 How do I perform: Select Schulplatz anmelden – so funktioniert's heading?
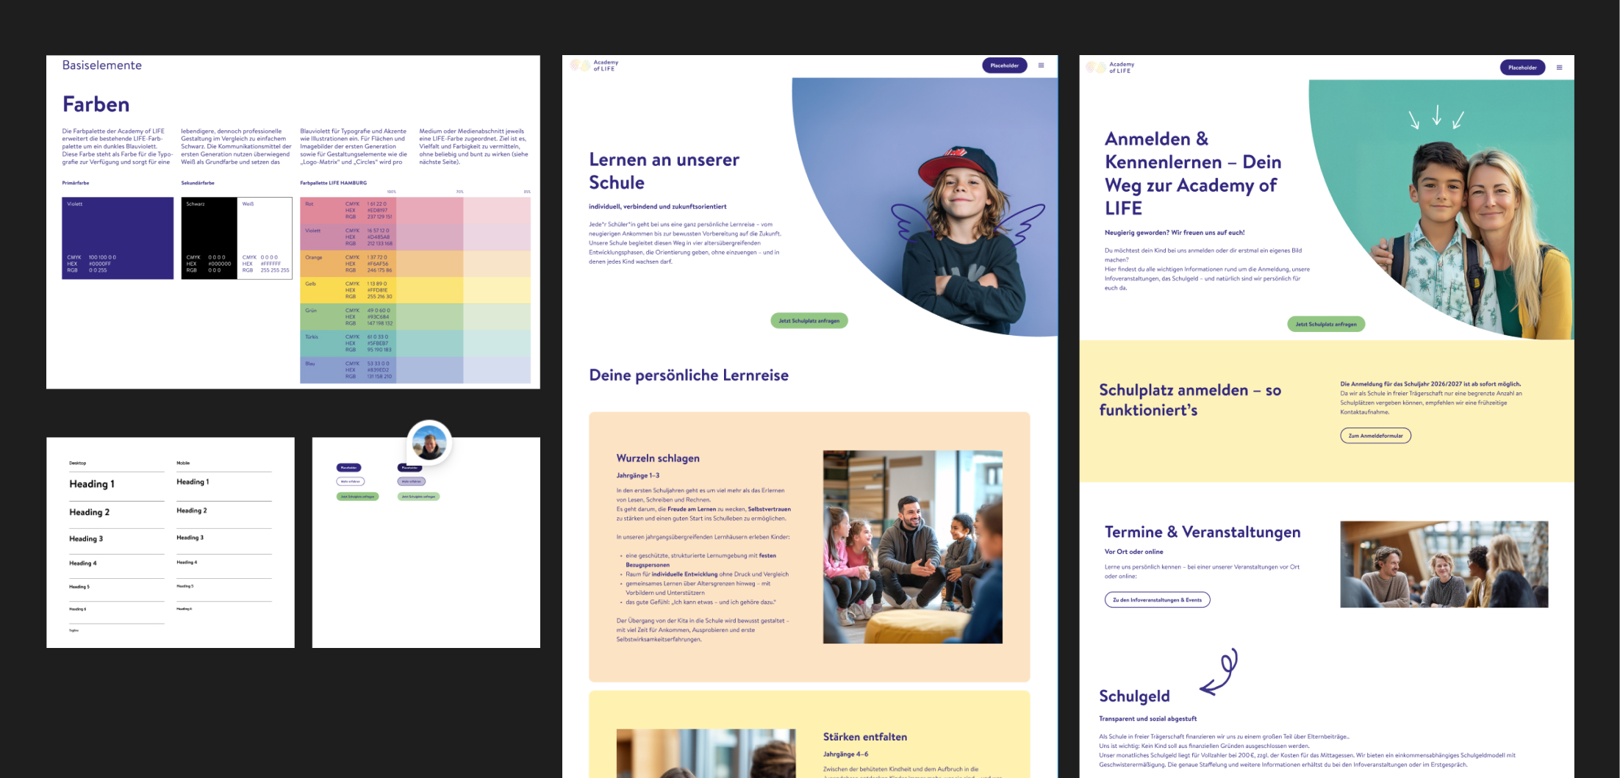(1190, 400)
